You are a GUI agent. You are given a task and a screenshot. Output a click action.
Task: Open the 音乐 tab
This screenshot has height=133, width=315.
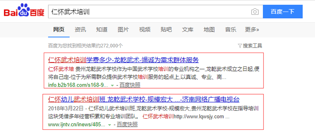231,30
